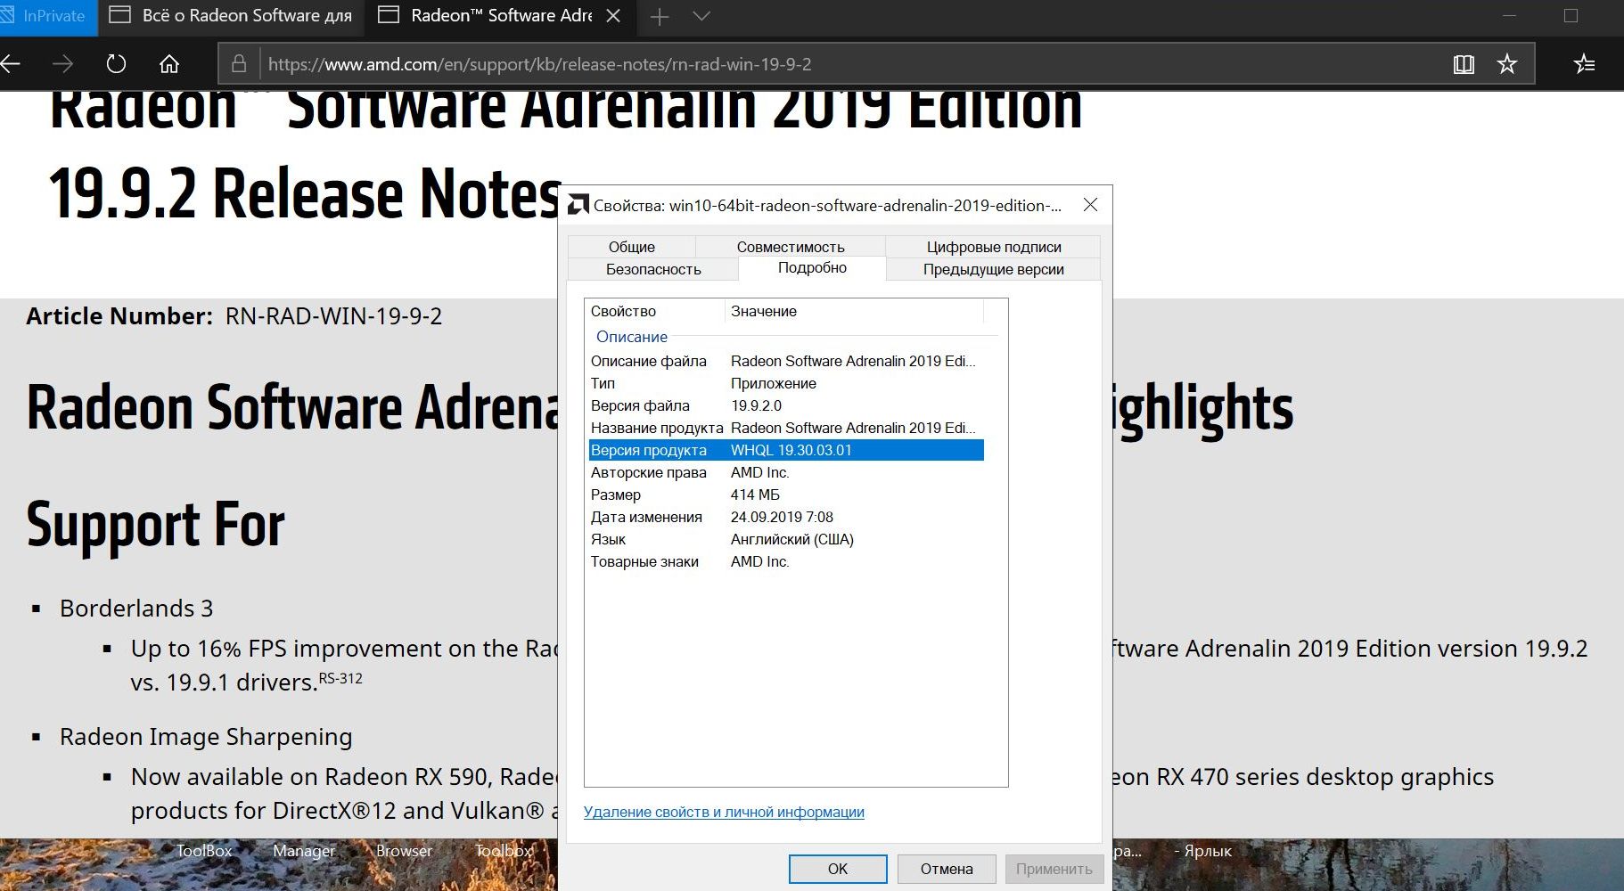Click the AMD icon in dialog title

click(x=578, y=205)
